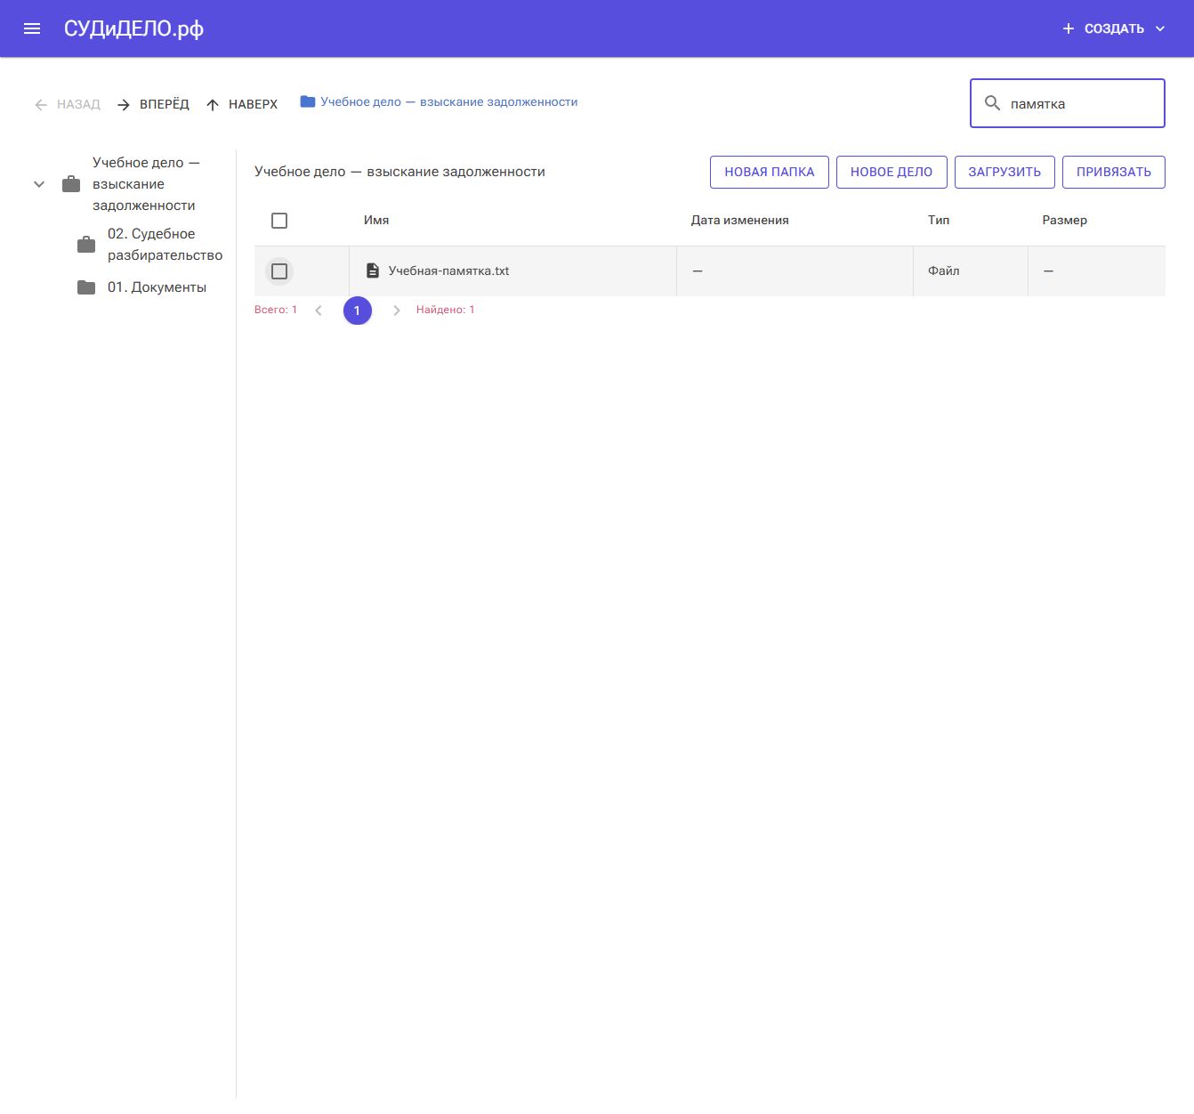Click file icon of Учебная-памятка.txt
The width and height of the screenshot is (1194, 1114).
[373, 270]
